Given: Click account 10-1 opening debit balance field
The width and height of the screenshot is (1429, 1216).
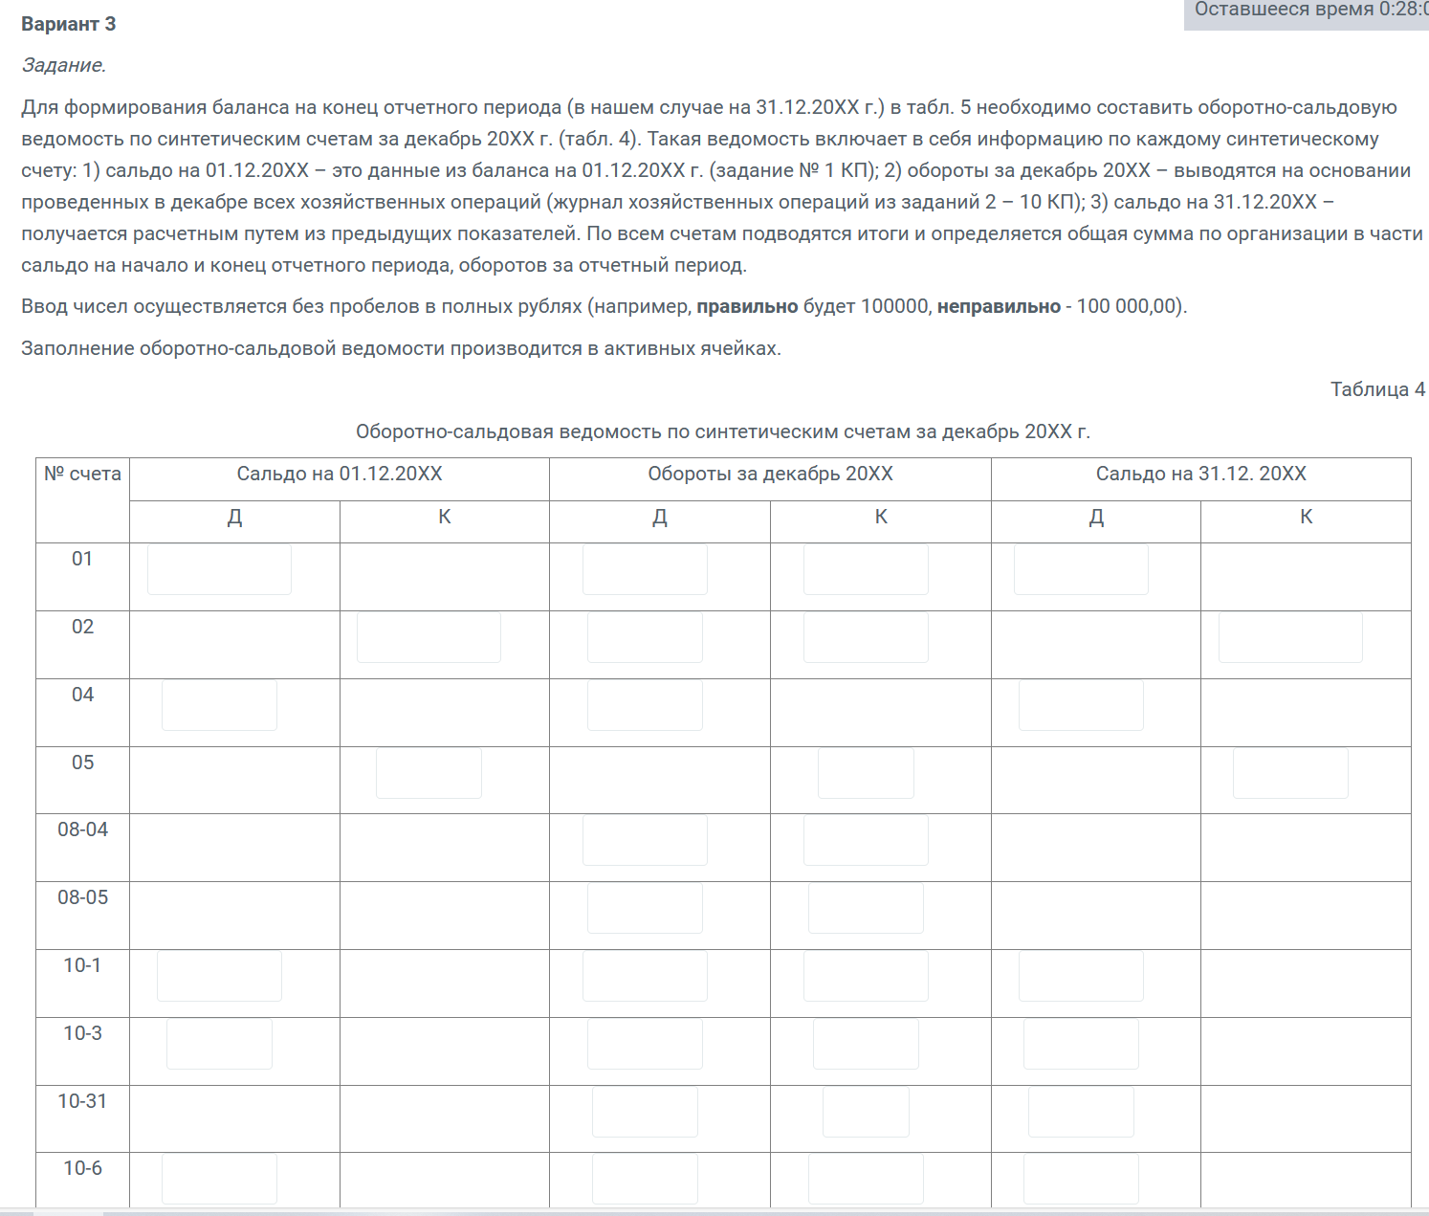Looking at the screenshot, I should pyautogui.click(x=219, y=976).
